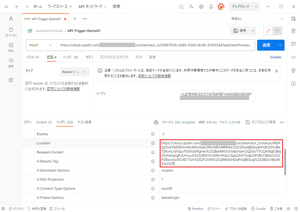300x212 pixels.
Task: Open the environment selector dropdown
Action: [x=257, y=18]
